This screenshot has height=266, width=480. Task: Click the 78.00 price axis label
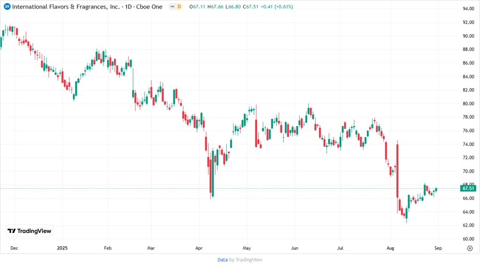[x=468, y=117]
